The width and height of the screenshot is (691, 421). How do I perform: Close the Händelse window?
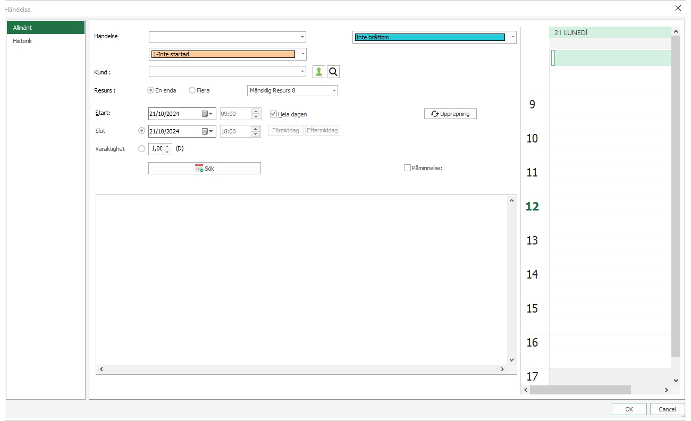(678, 8)
